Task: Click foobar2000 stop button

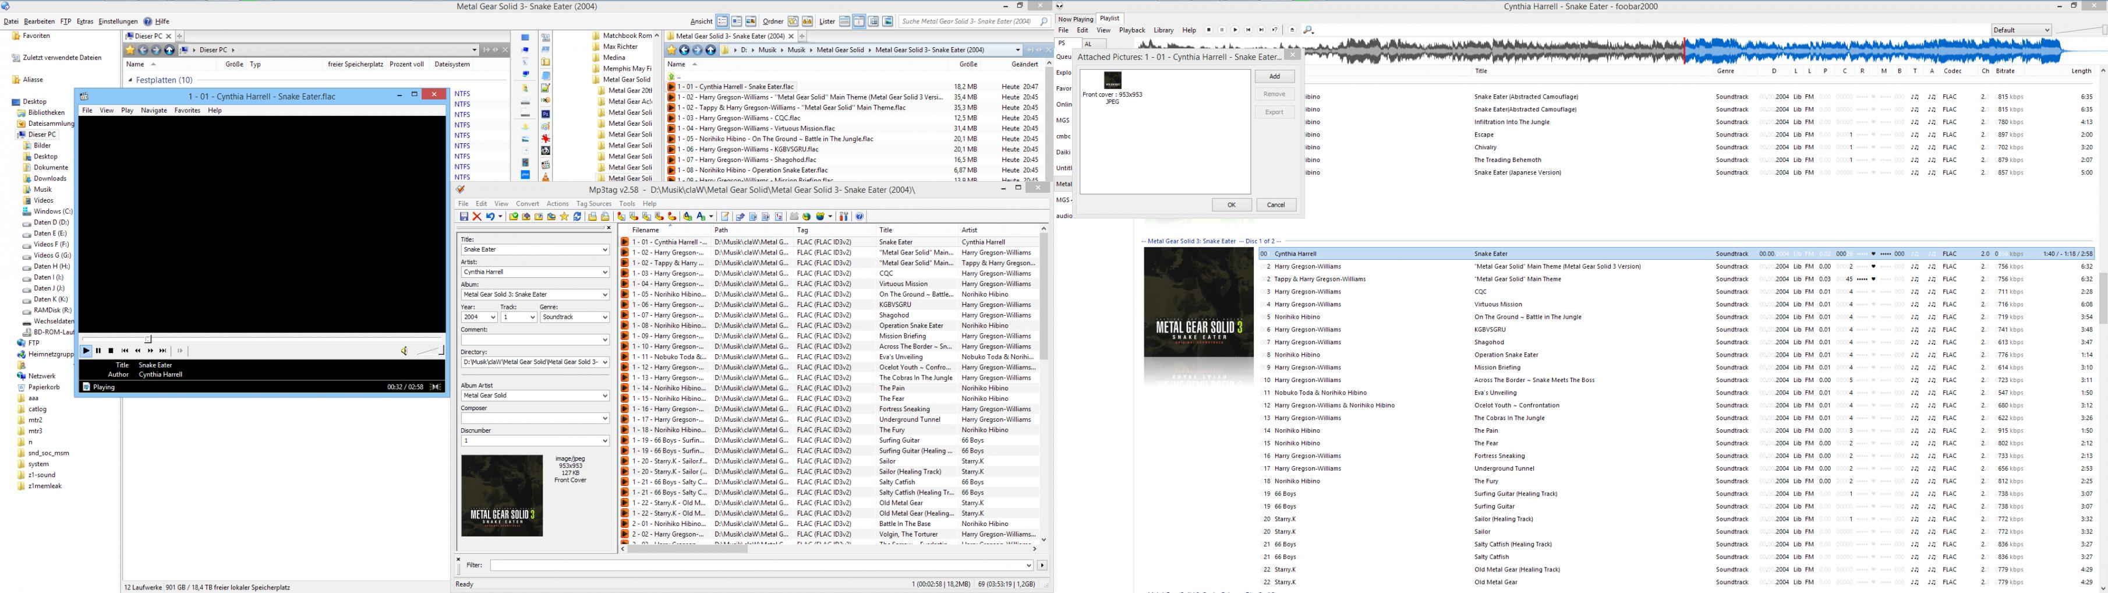Action: tap(1209, 30)
